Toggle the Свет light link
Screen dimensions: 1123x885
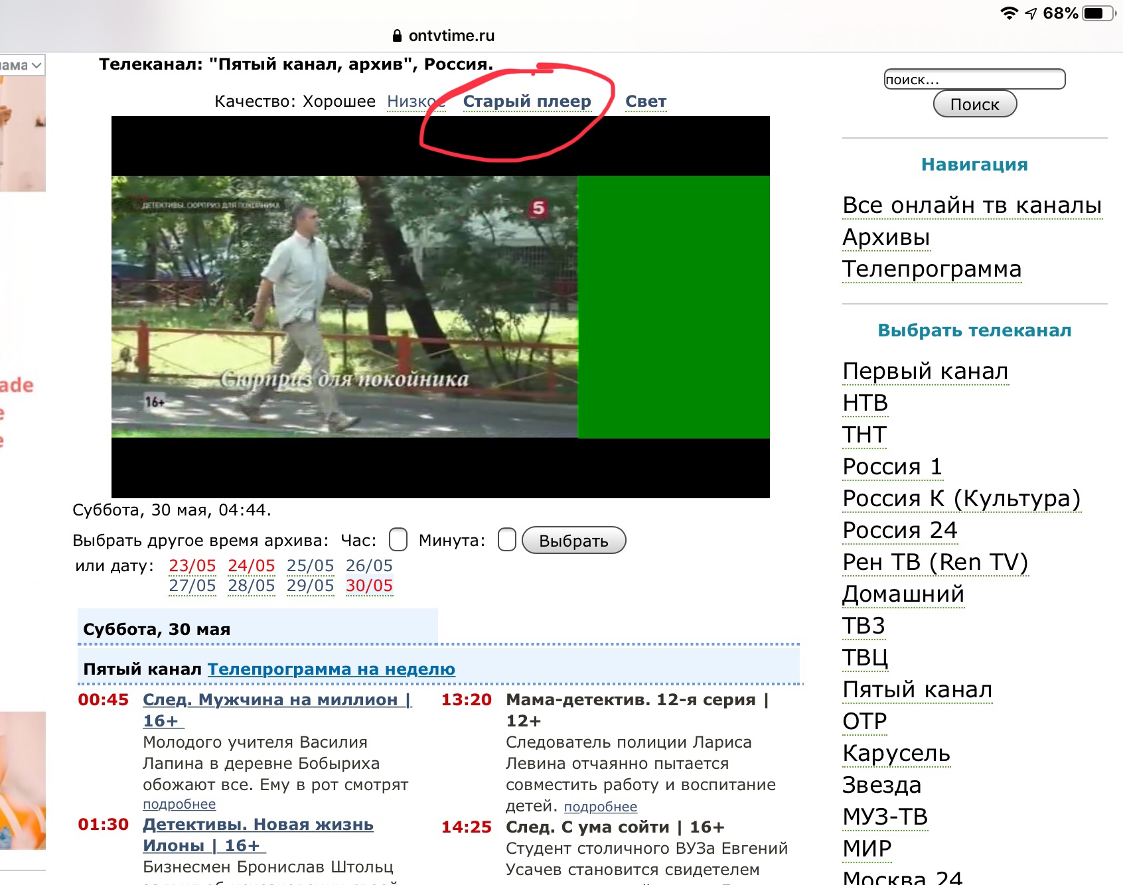click(646, 102)
